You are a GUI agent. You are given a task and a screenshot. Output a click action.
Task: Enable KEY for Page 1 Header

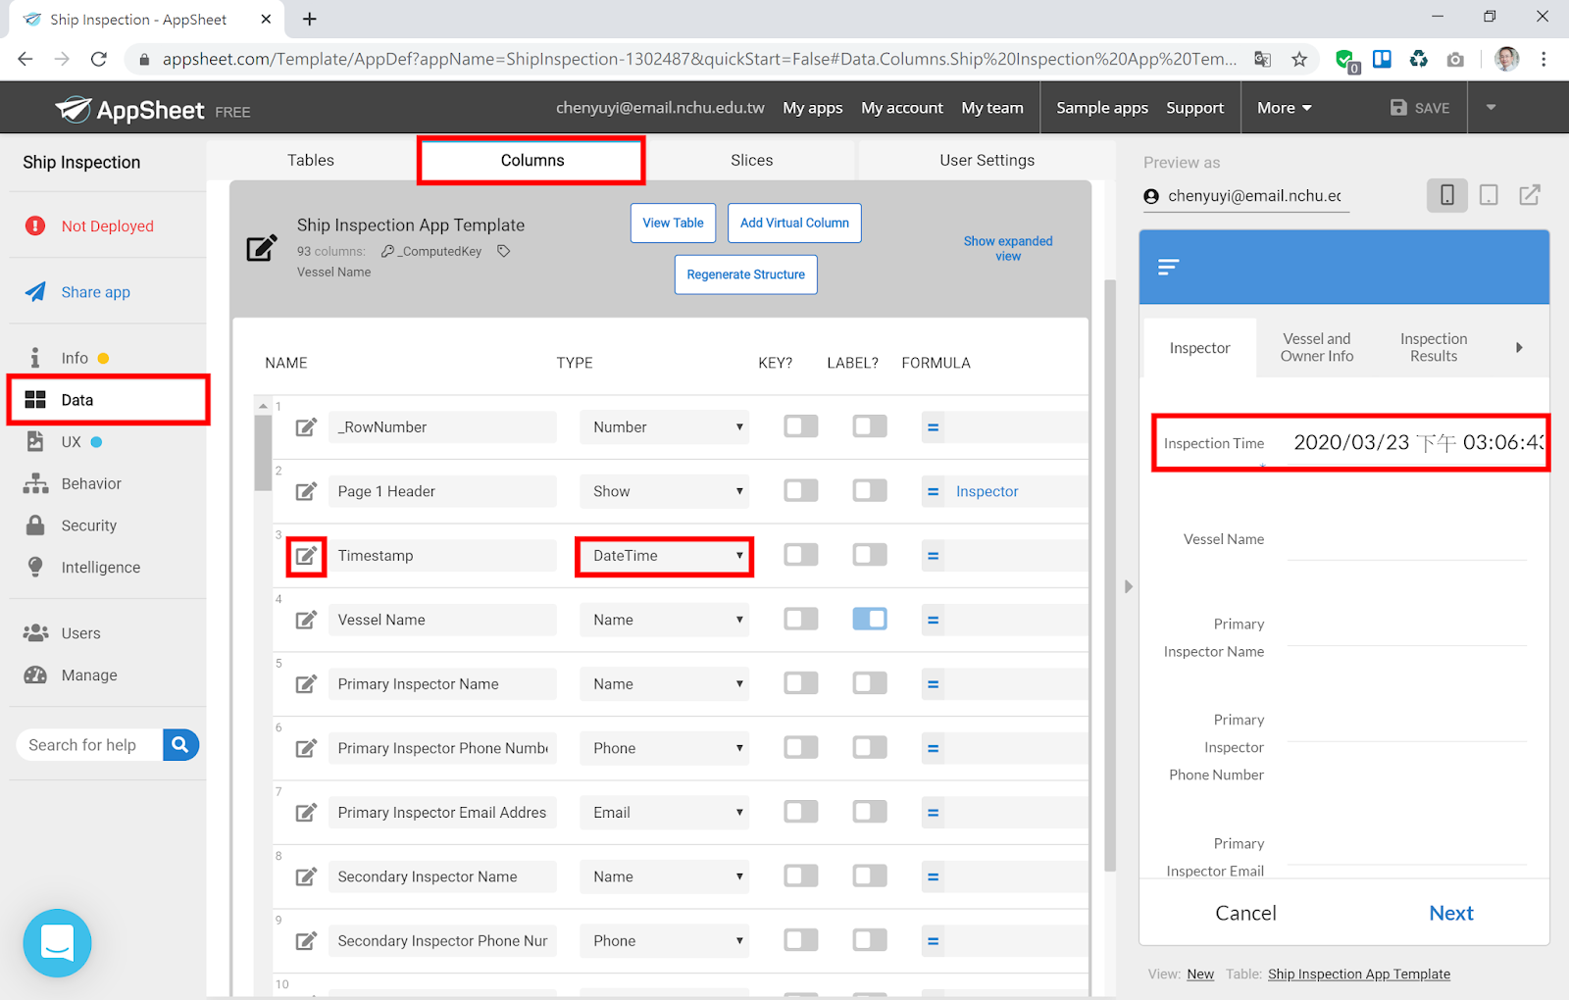801,490
